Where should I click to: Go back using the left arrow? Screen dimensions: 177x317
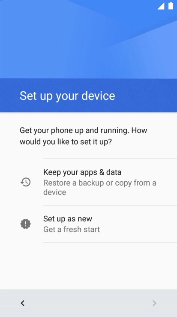pos(23,303)
